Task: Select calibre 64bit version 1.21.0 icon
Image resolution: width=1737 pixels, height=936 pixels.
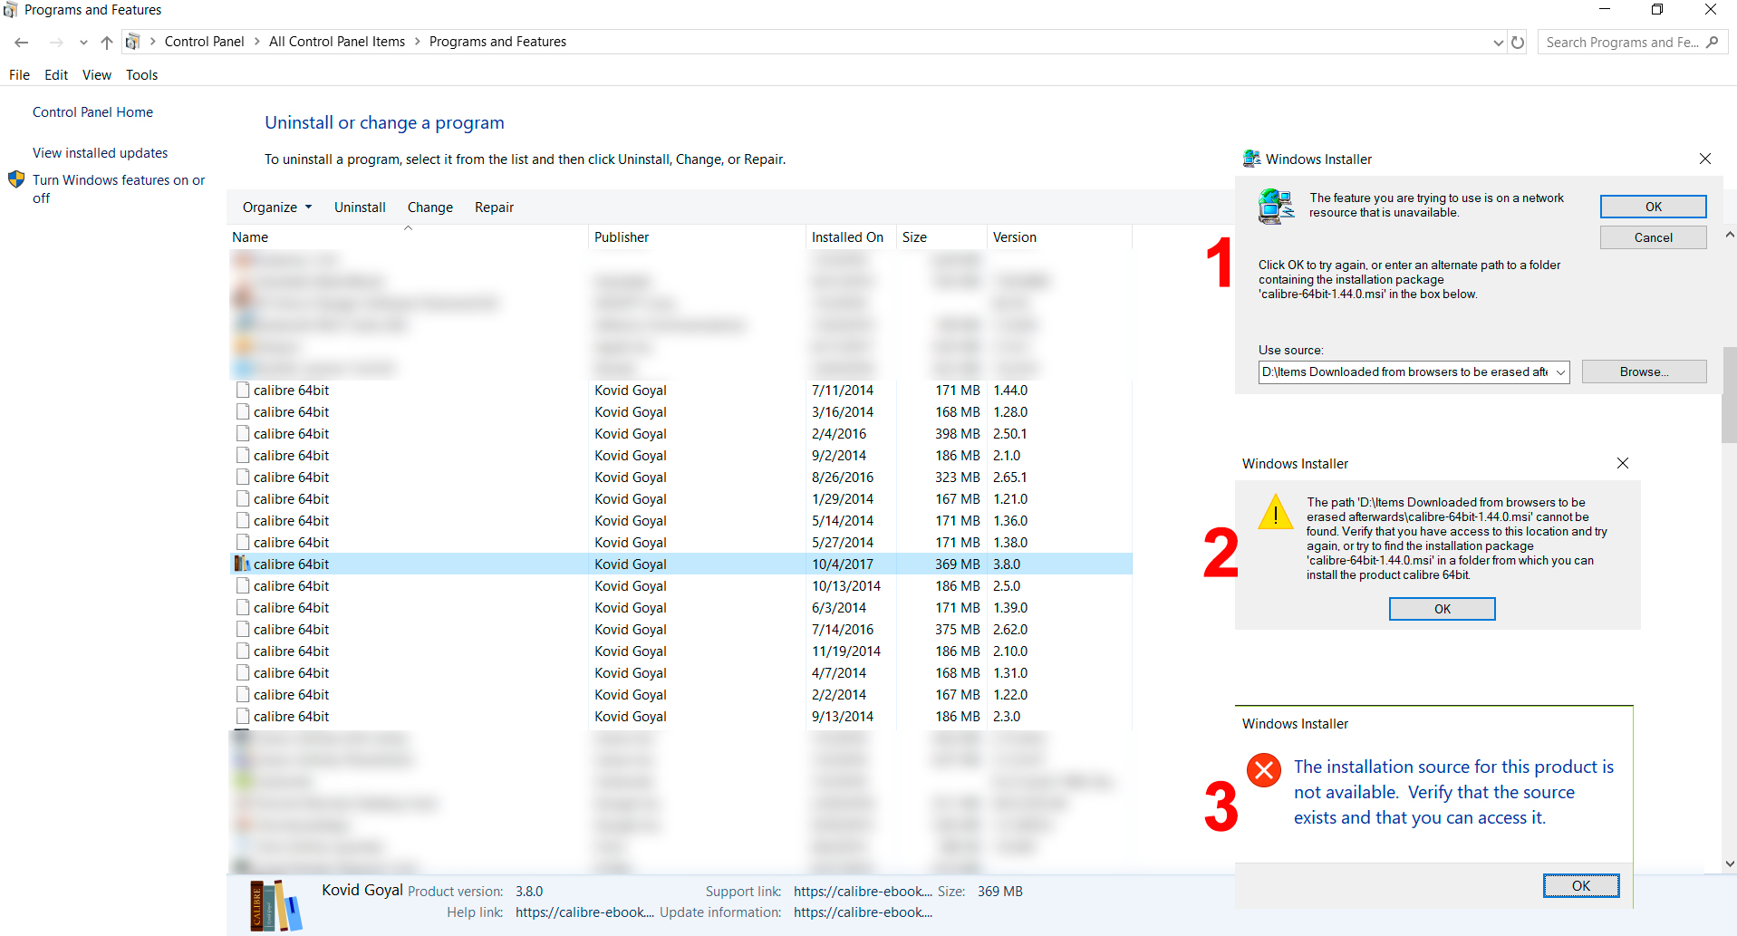Action: pos(243,499)
